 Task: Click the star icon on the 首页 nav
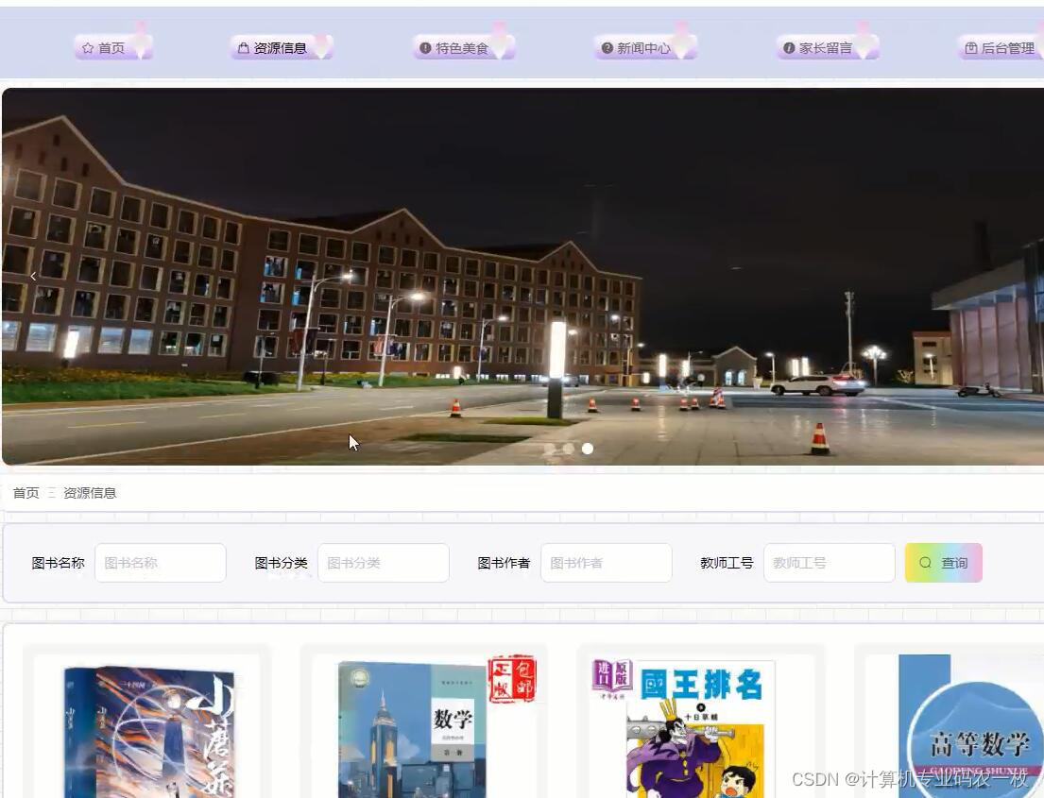(x=87, y=47)
